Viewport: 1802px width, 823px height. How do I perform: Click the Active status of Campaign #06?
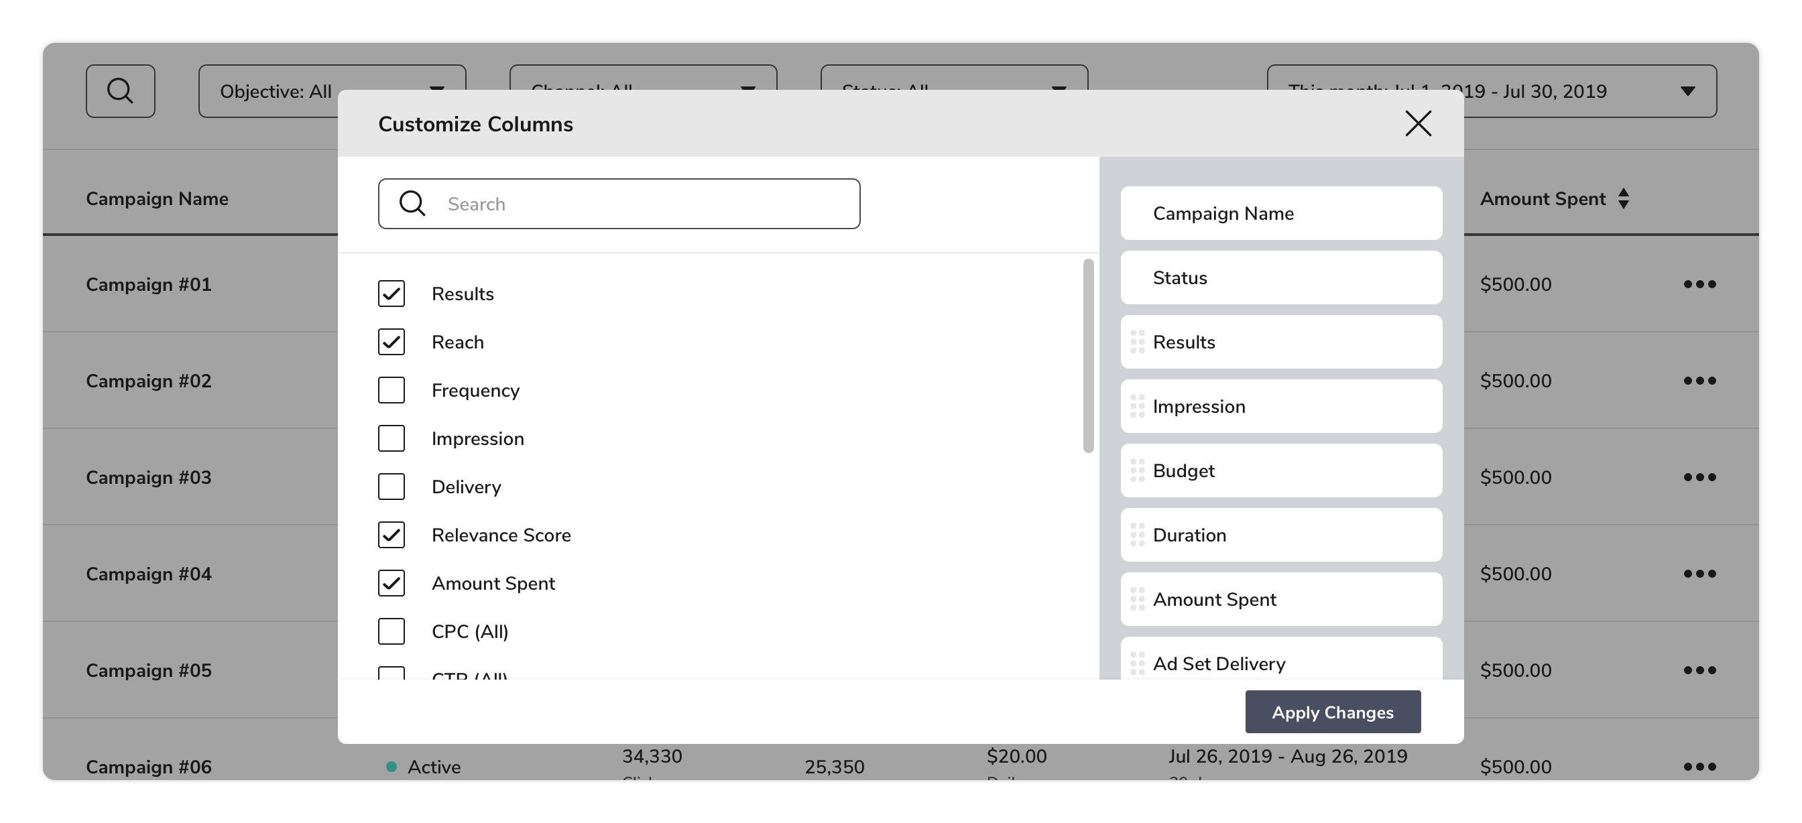click(423, 767)
